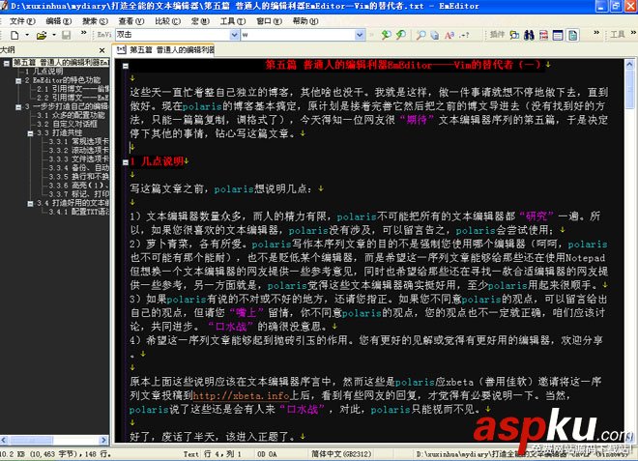This screenshot has width=638, height=461.
Task: Click the editor vertical scrollbar up arrow
Action: tap(629, 65)
